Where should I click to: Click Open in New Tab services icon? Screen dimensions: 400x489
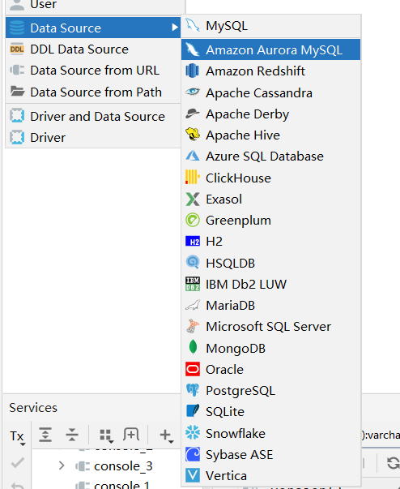(130, 434)
